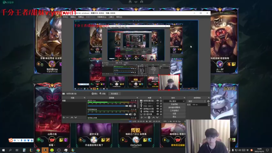Move source up with arrow icon

(154, 117)
